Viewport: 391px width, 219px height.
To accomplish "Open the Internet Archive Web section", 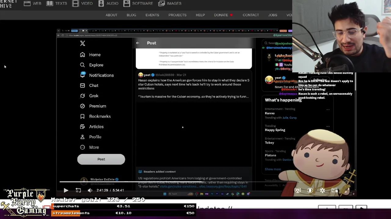I will (33, 3).
